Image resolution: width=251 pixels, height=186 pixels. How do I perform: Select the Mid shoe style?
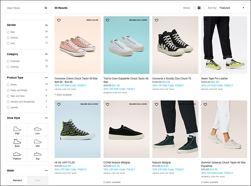[x=38, y=143]
